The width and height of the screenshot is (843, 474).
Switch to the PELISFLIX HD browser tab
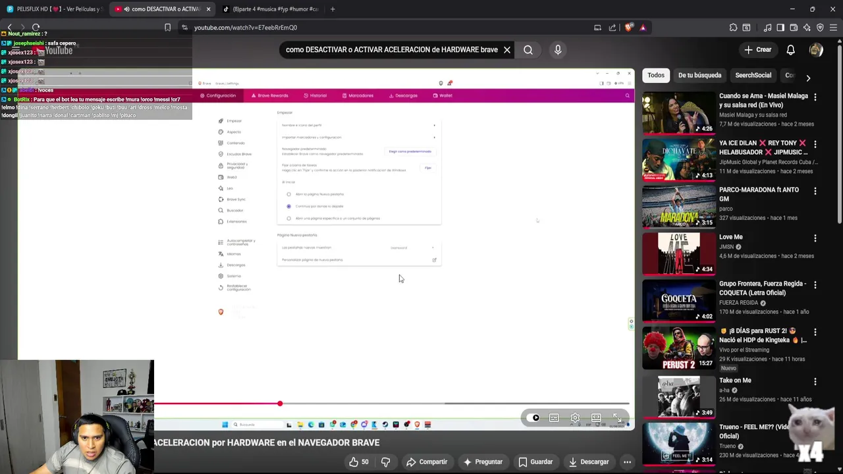54,9
